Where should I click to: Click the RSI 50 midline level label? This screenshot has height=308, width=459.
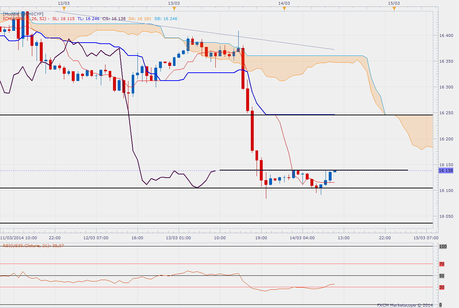442,276
